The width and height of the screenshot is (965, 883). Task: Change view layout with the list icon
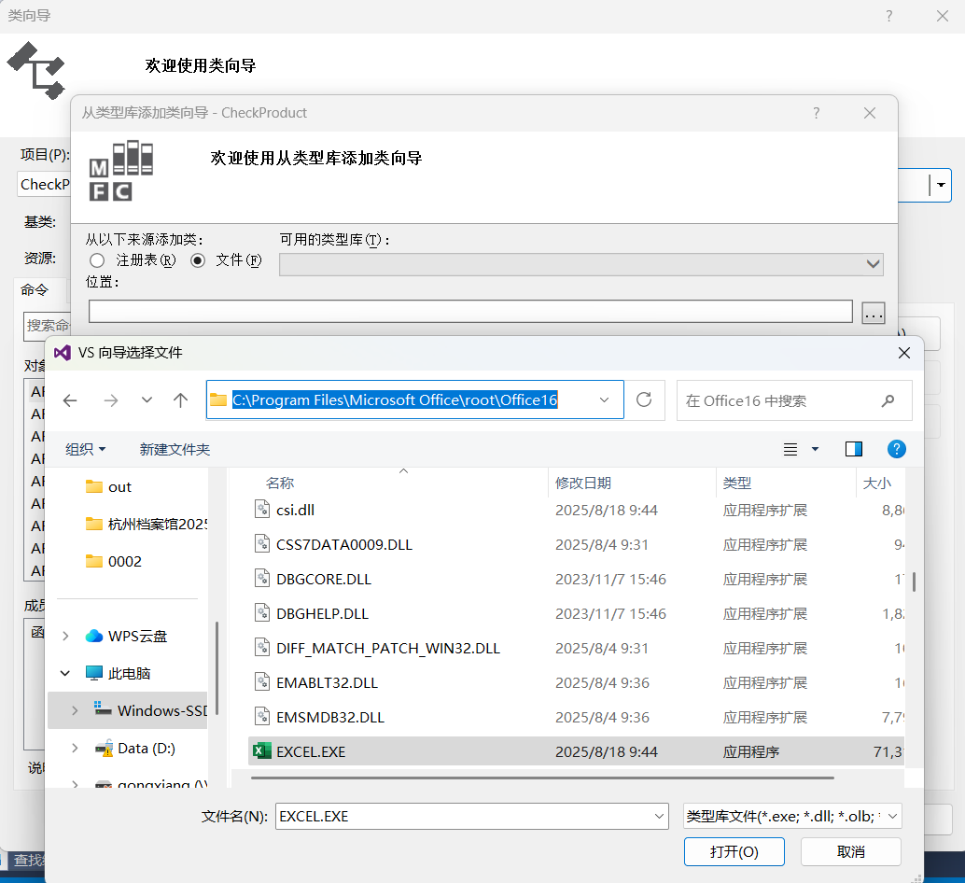[x=790, y=450]
